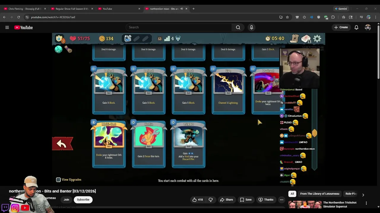Select the TURBO card
The image size is (380, 213).
[x=189, y=144]
